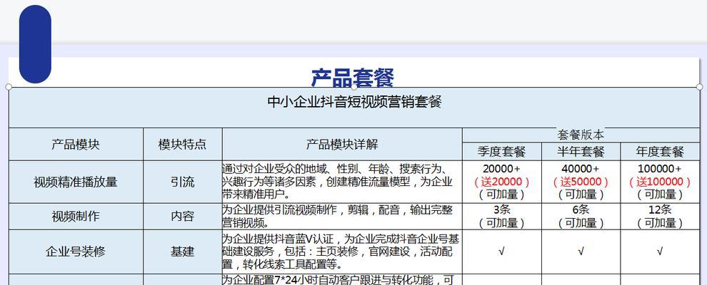This screenshot has height=285, width=707.
Task: Click the table's top-left selection handle
Action: coord(9,87)
